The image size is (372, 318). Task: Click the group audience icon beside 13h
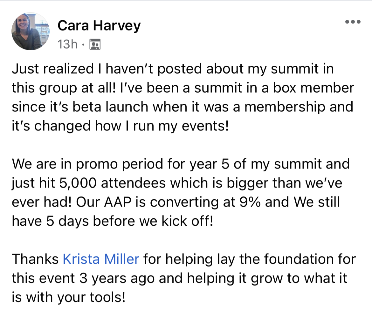[95, 45]
